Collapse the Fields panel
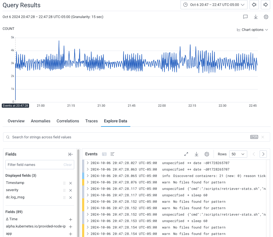 coord(71,154)
